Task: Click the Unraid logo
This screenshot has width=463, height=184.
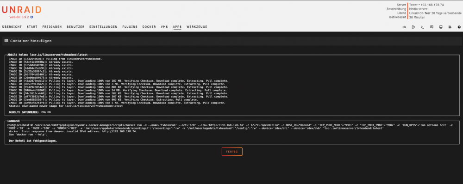Action: [x=22, y=10]
